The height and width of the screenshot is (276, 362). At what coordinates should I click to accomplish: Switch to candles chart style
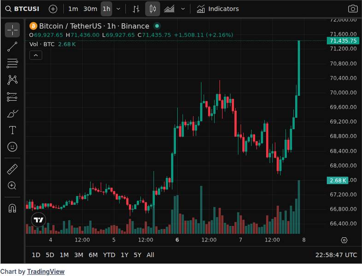[x=152, y=9]
